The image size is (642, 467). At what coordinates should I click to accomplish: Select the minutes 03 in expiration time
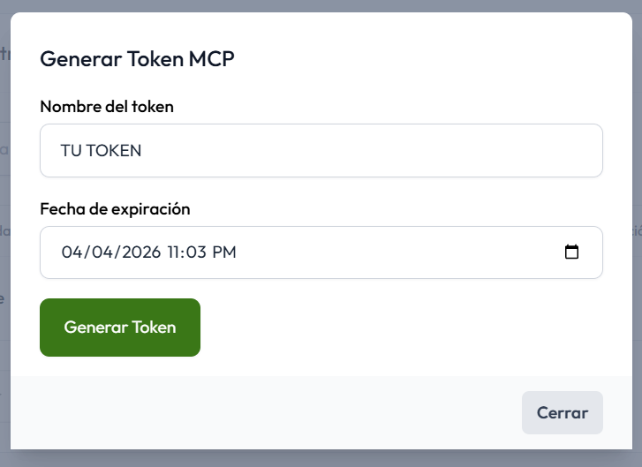point(197,252)
